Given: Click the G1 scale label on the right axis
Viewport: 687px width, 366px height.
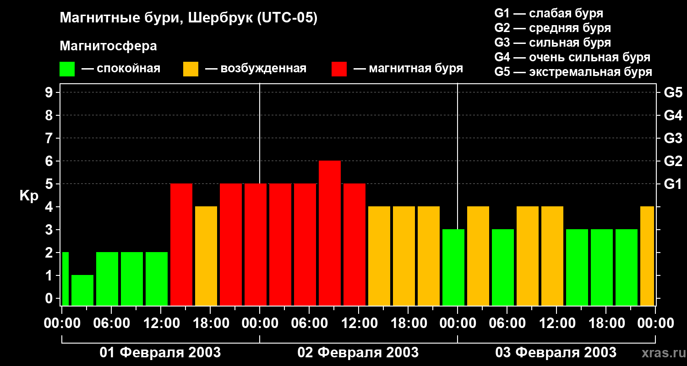Looking at the screenshot, I should coord(673,184).
